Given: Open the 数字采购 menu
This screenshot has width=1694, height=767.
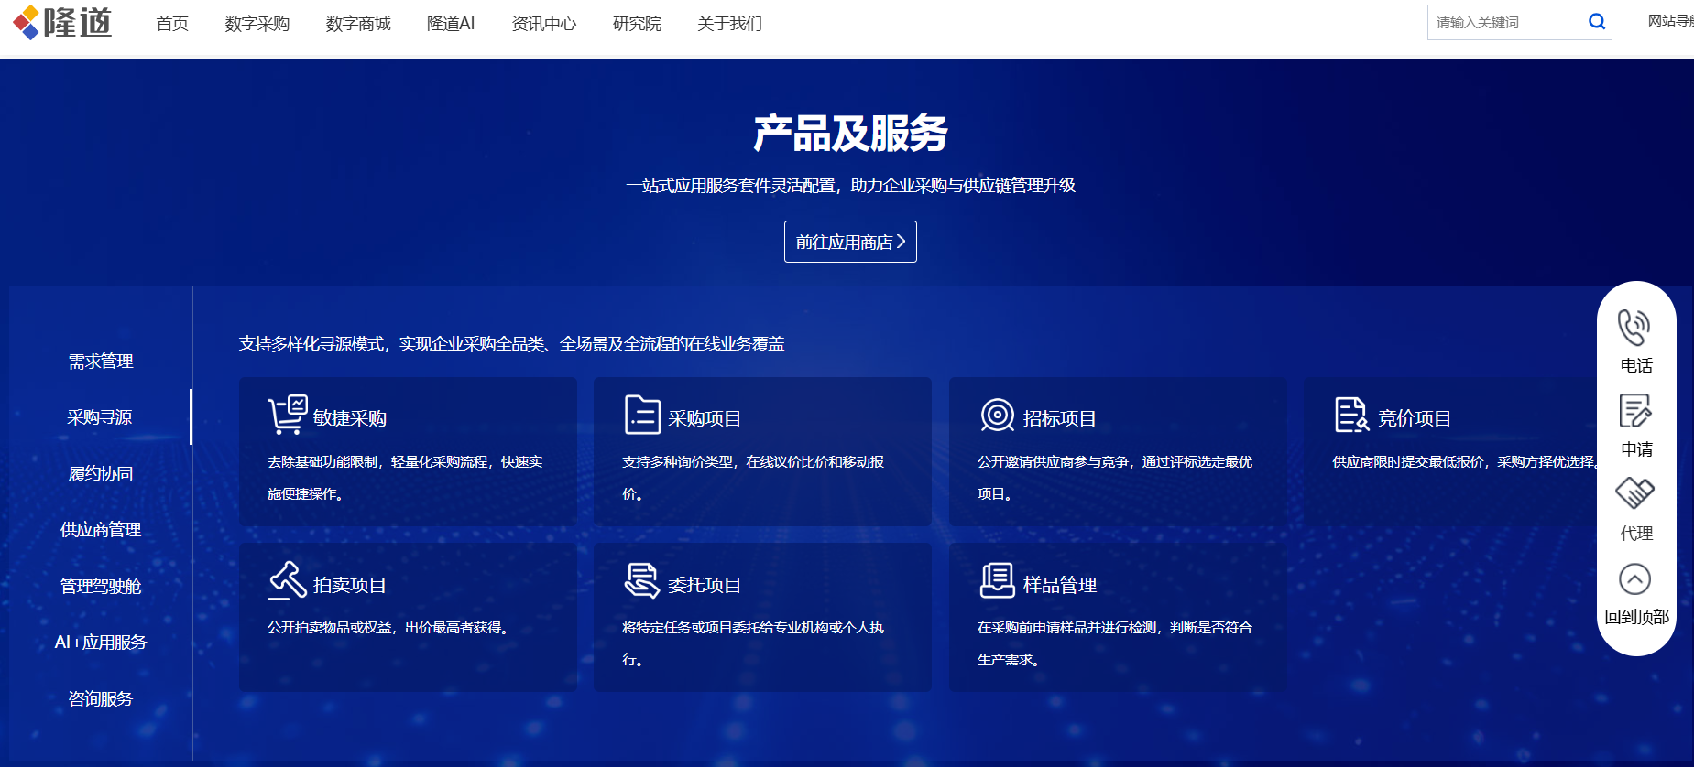Looking at the screenshot, I should click(x=257, y=23).
